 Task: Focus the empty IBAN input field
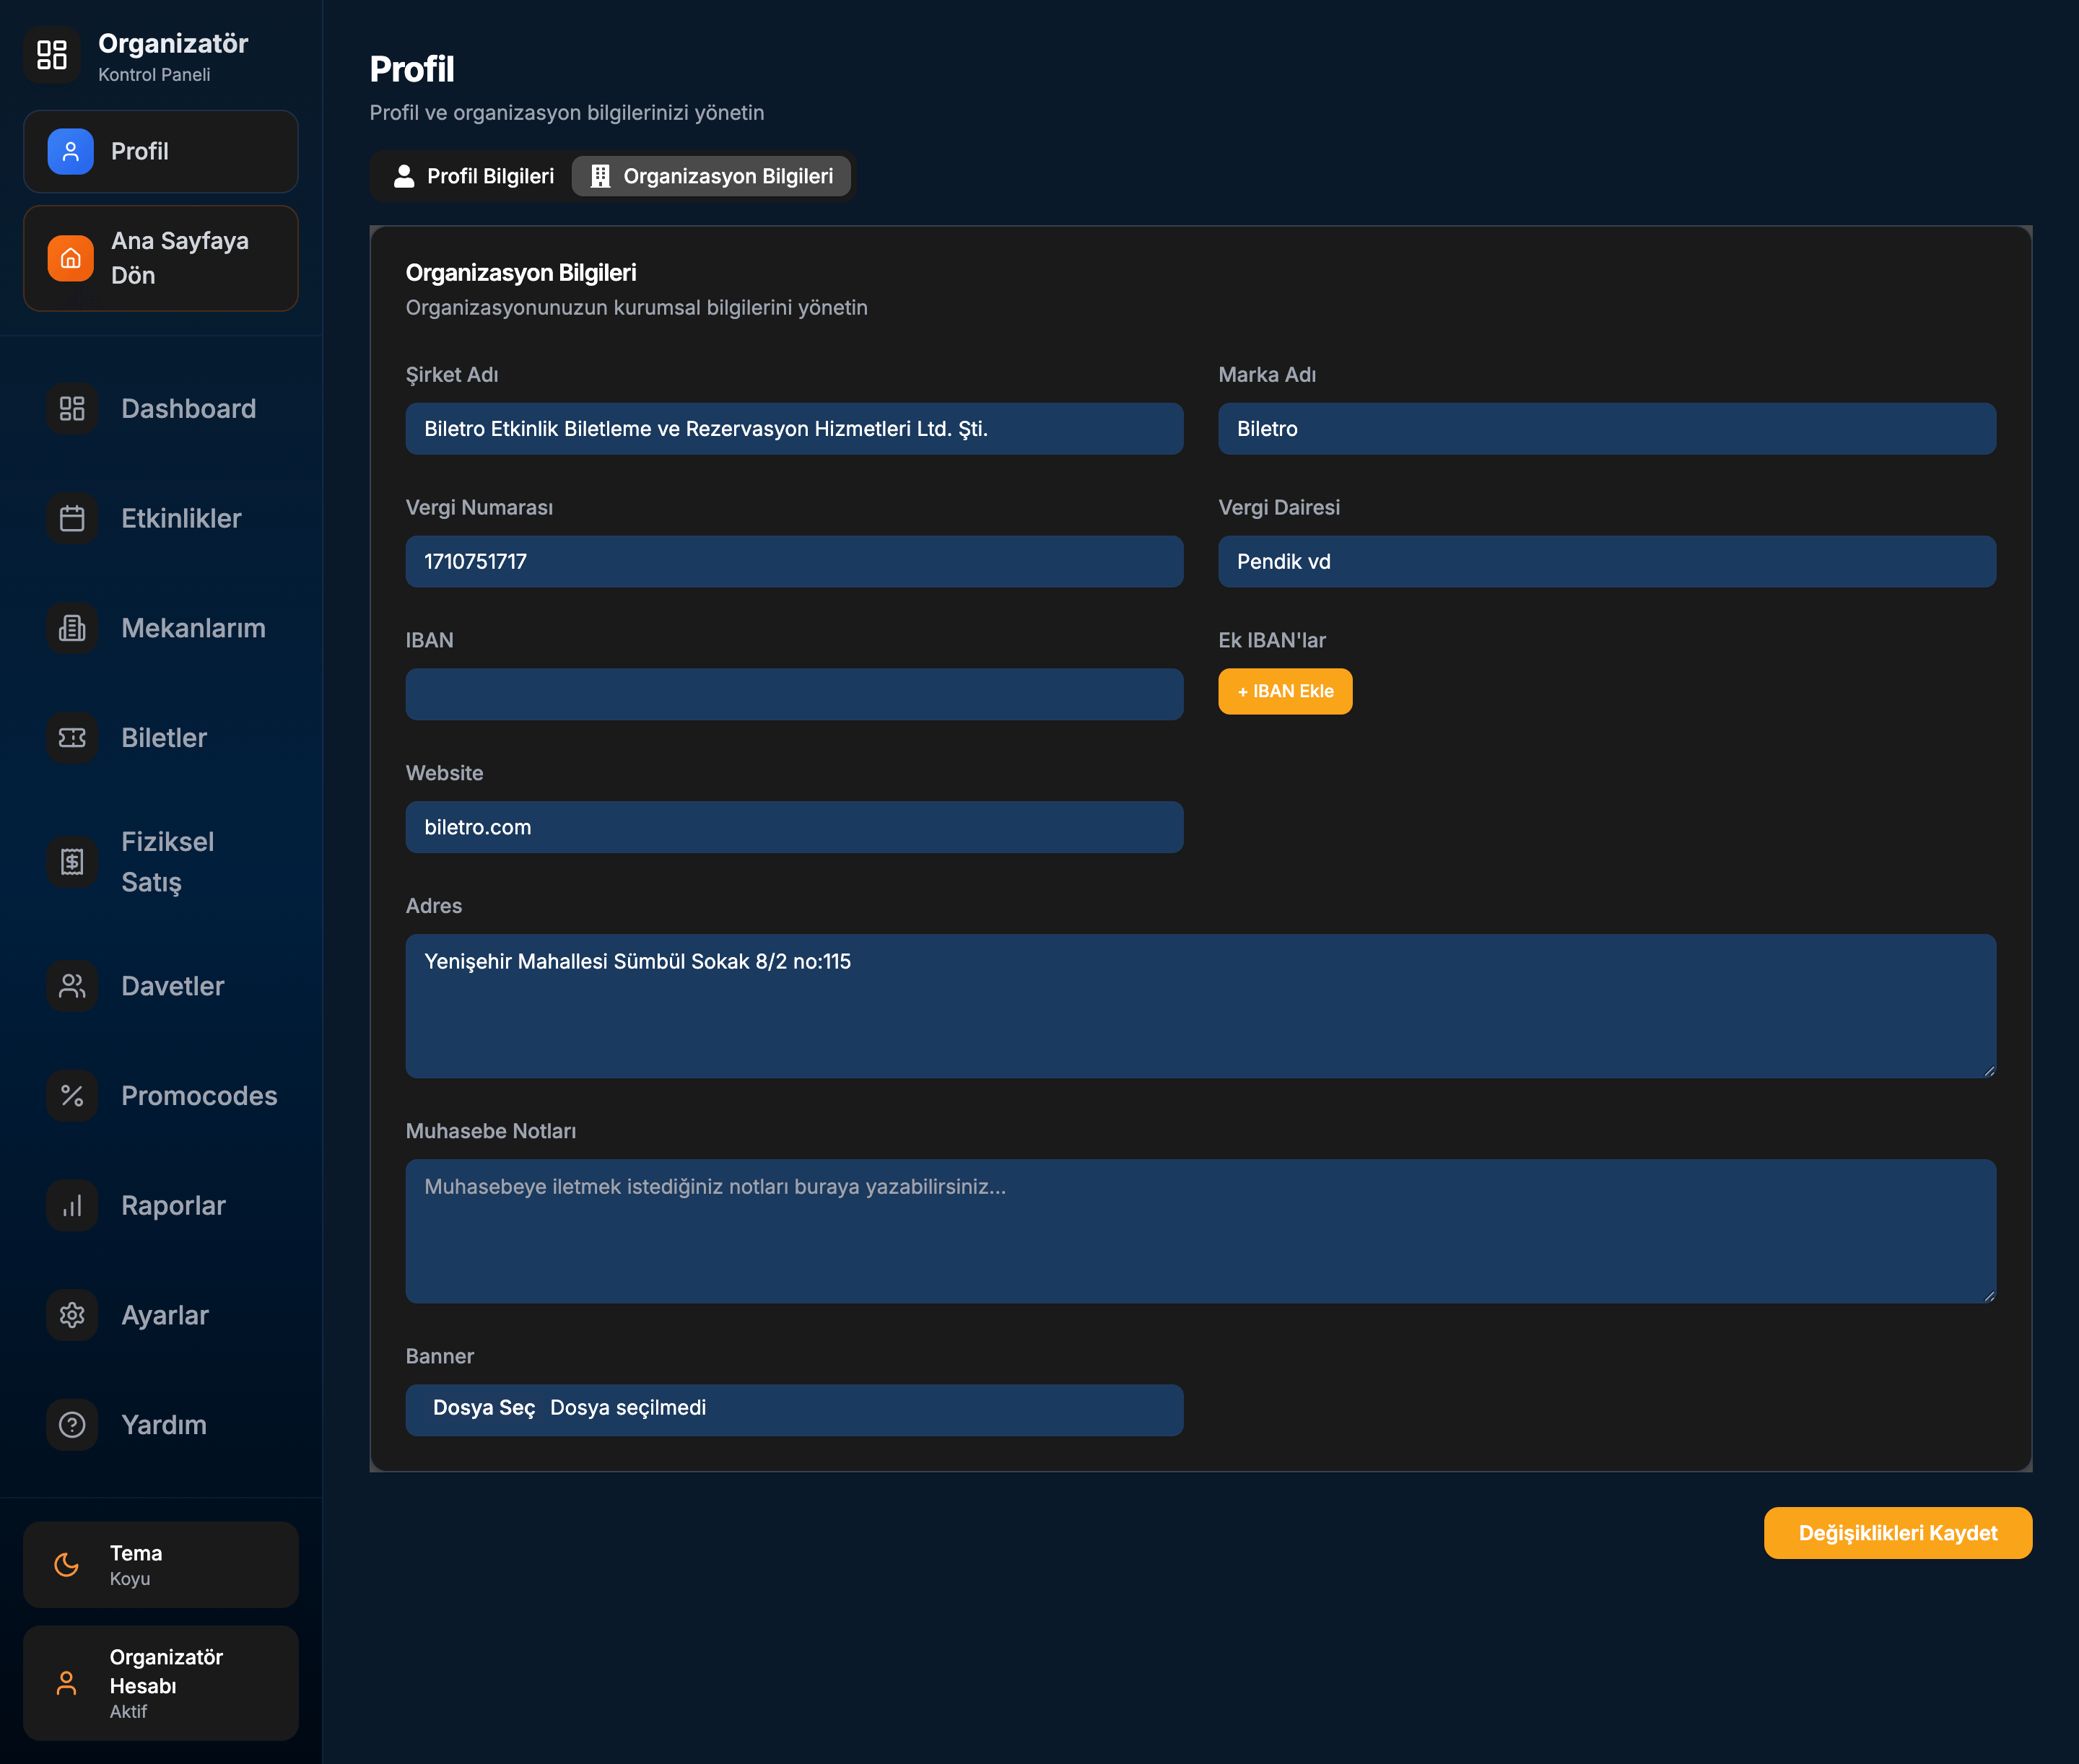(x=794, y=694)
